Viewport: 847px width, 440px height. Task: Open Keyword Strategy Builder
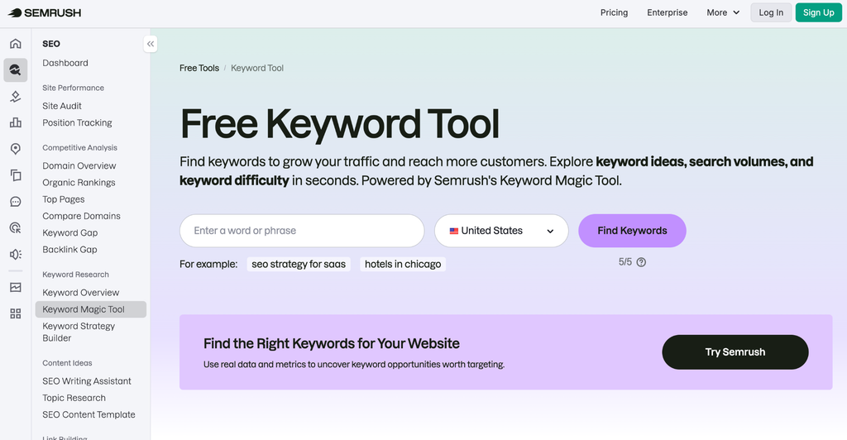(79, 332)
